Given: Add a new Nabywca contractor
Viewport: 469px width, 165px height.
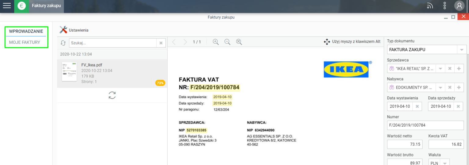Looking at the screenshot, I should tap(459, 88).
